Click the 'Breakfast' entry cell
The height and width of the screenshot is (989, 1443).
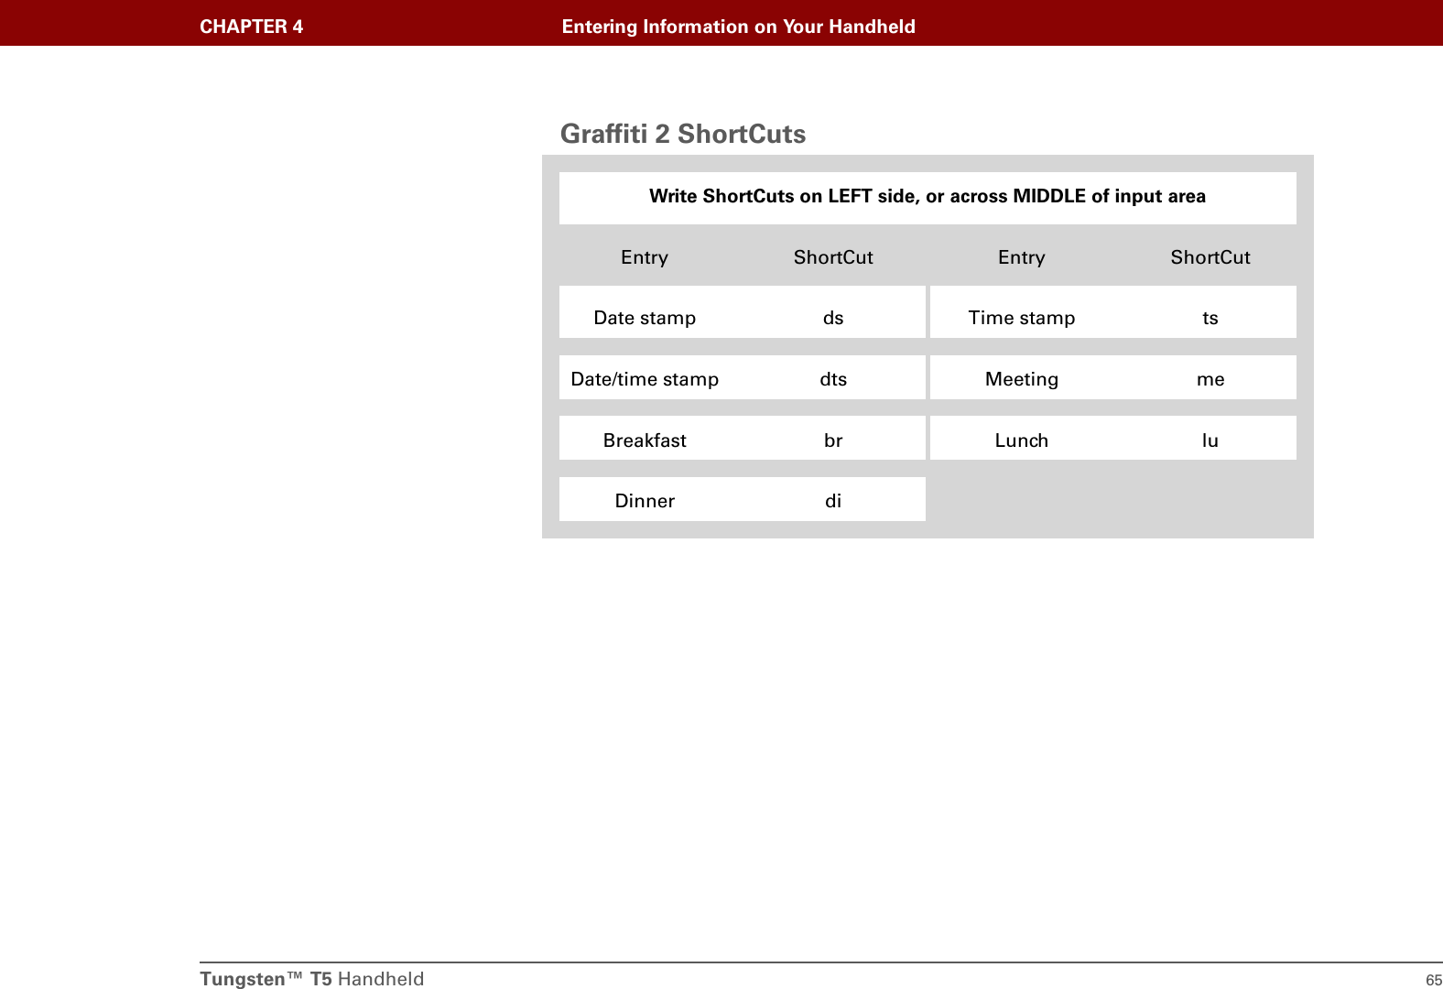click(x=645, y=440)
